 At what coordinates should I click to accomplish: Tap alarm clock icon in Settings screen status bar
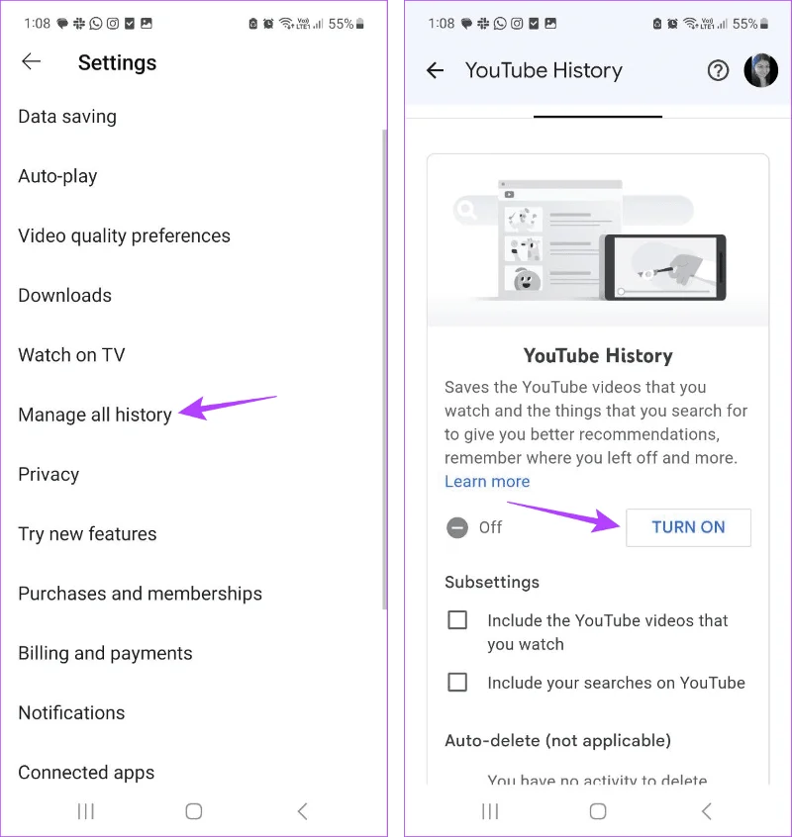click(x=268, y=24)
